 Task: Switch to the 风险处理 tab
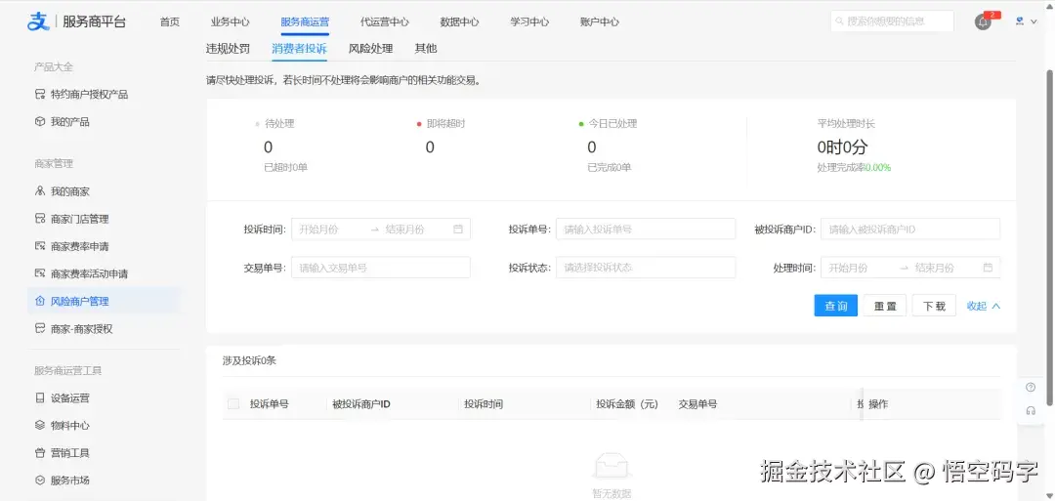pos(371,49)
